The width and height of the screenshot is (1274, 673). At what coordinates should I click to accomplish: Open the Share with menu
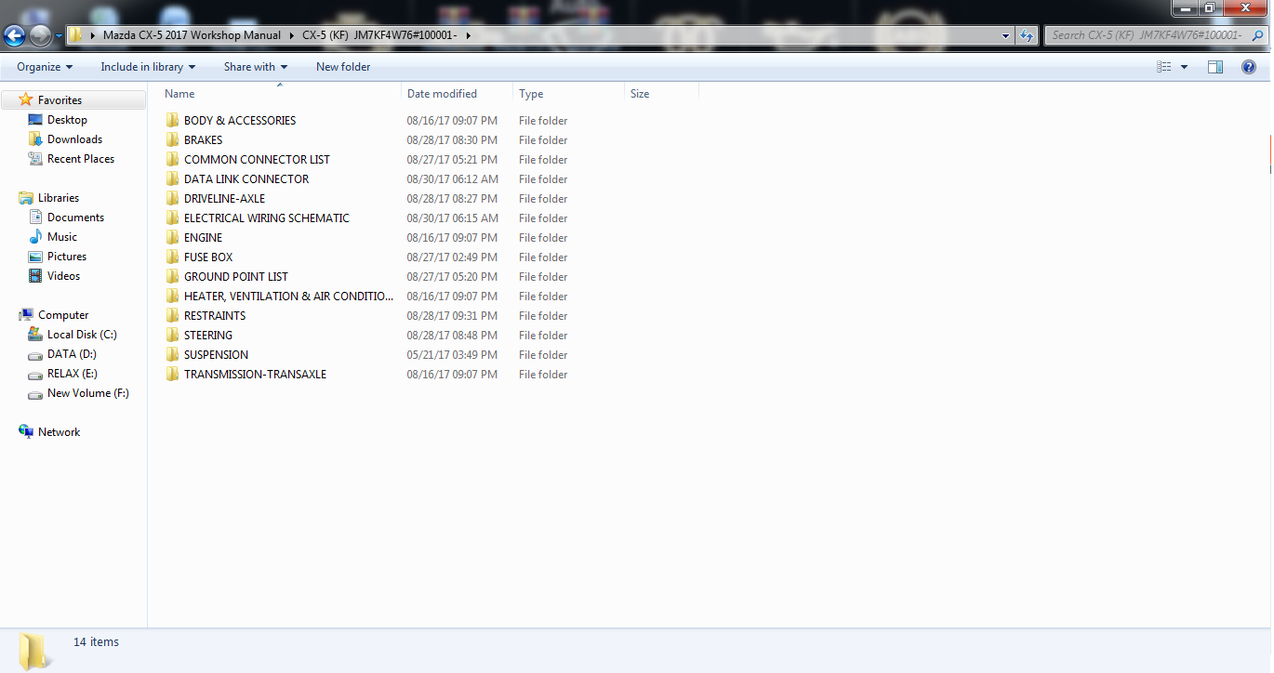256,67
